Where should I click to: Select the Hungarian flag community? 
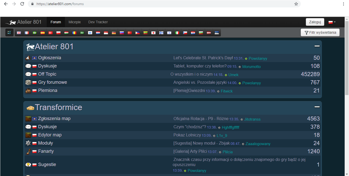(66, 33)
